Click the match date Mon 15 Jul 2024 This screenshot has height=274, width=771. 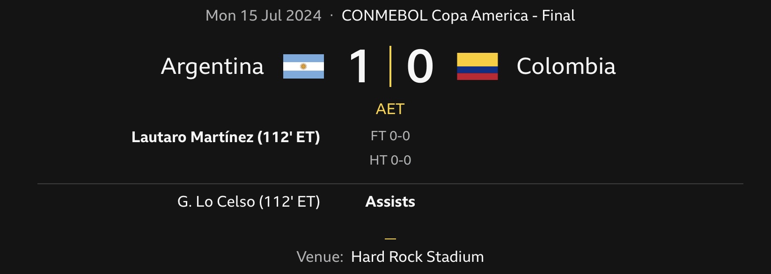pyautogui.click(x=264, y=15)
